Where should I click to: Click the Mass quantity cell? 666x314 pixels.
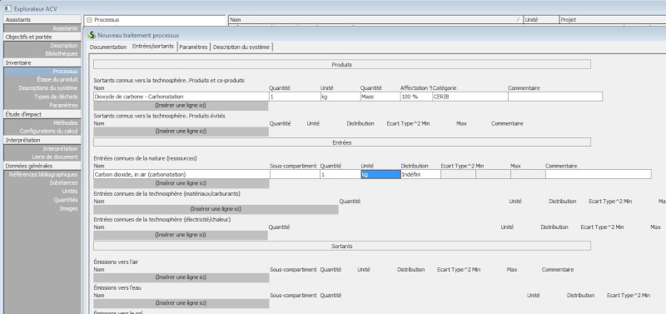tap(380, 97)
